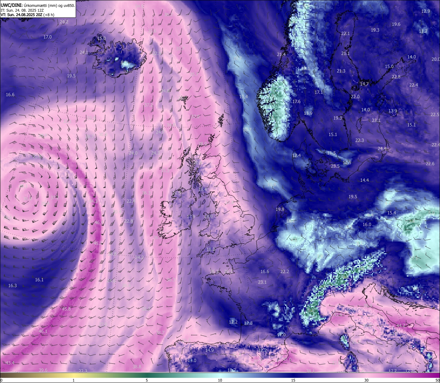Click the '21.3' value label
Screen dimensions: 440x383
pos(341,71)
